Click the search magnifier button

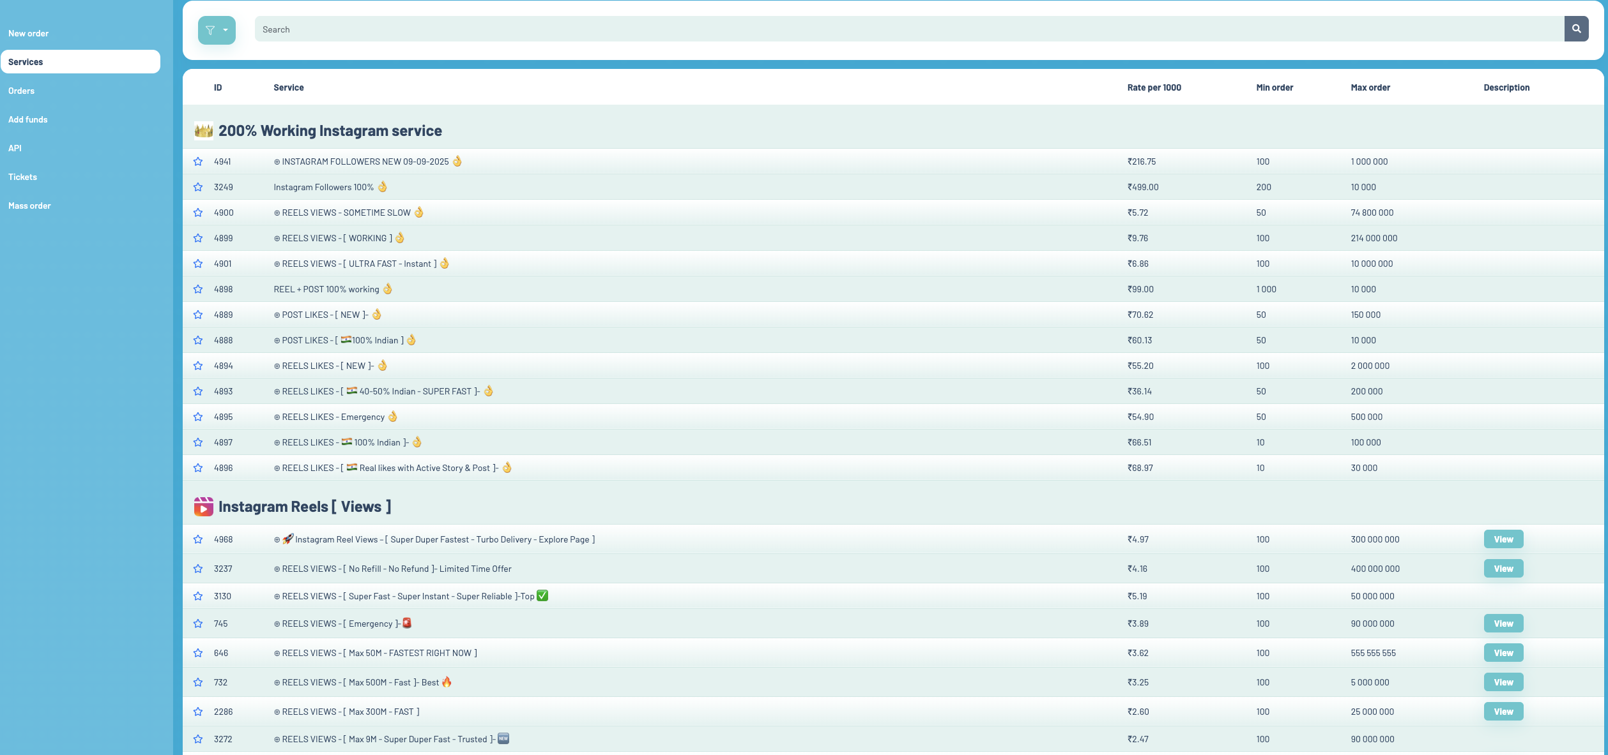tap(1576, 29)
